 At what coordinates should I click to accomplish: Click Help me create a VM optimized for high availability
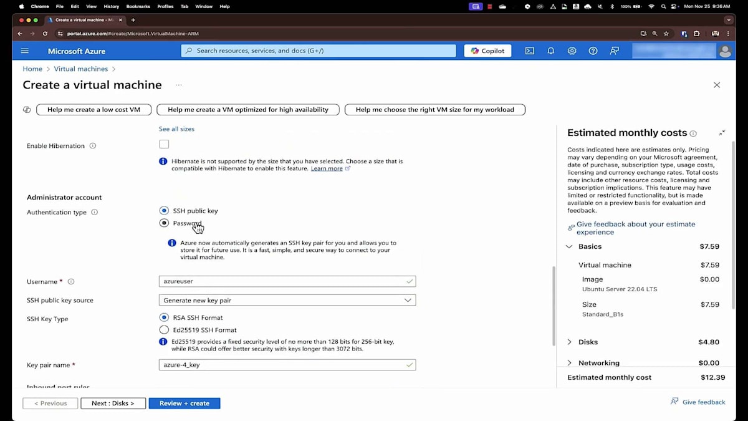point(248,110)
